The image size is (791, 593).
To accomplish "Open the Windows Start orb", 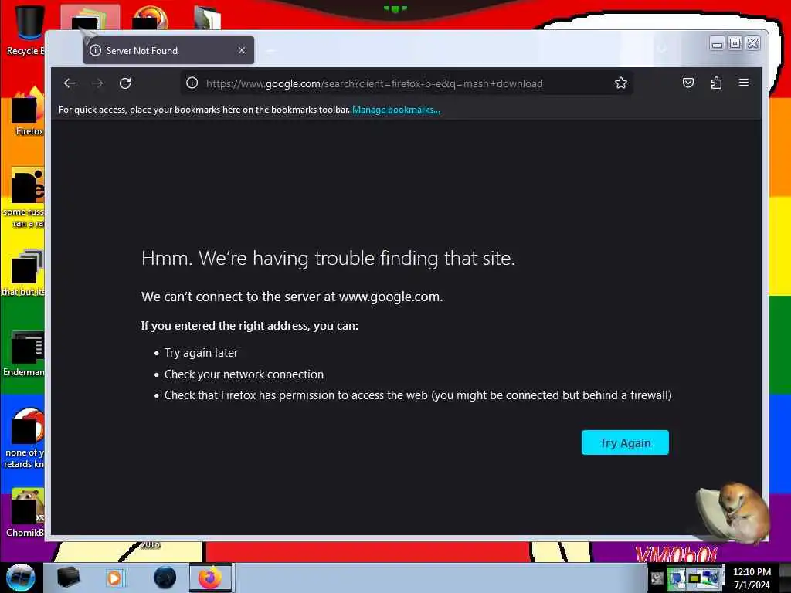I will coord(20,578).
